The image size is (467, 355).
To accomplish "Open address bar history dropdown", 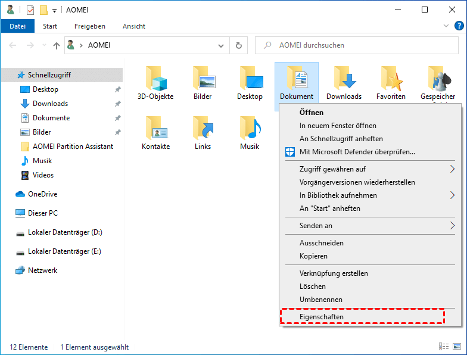I will [222, 45].
